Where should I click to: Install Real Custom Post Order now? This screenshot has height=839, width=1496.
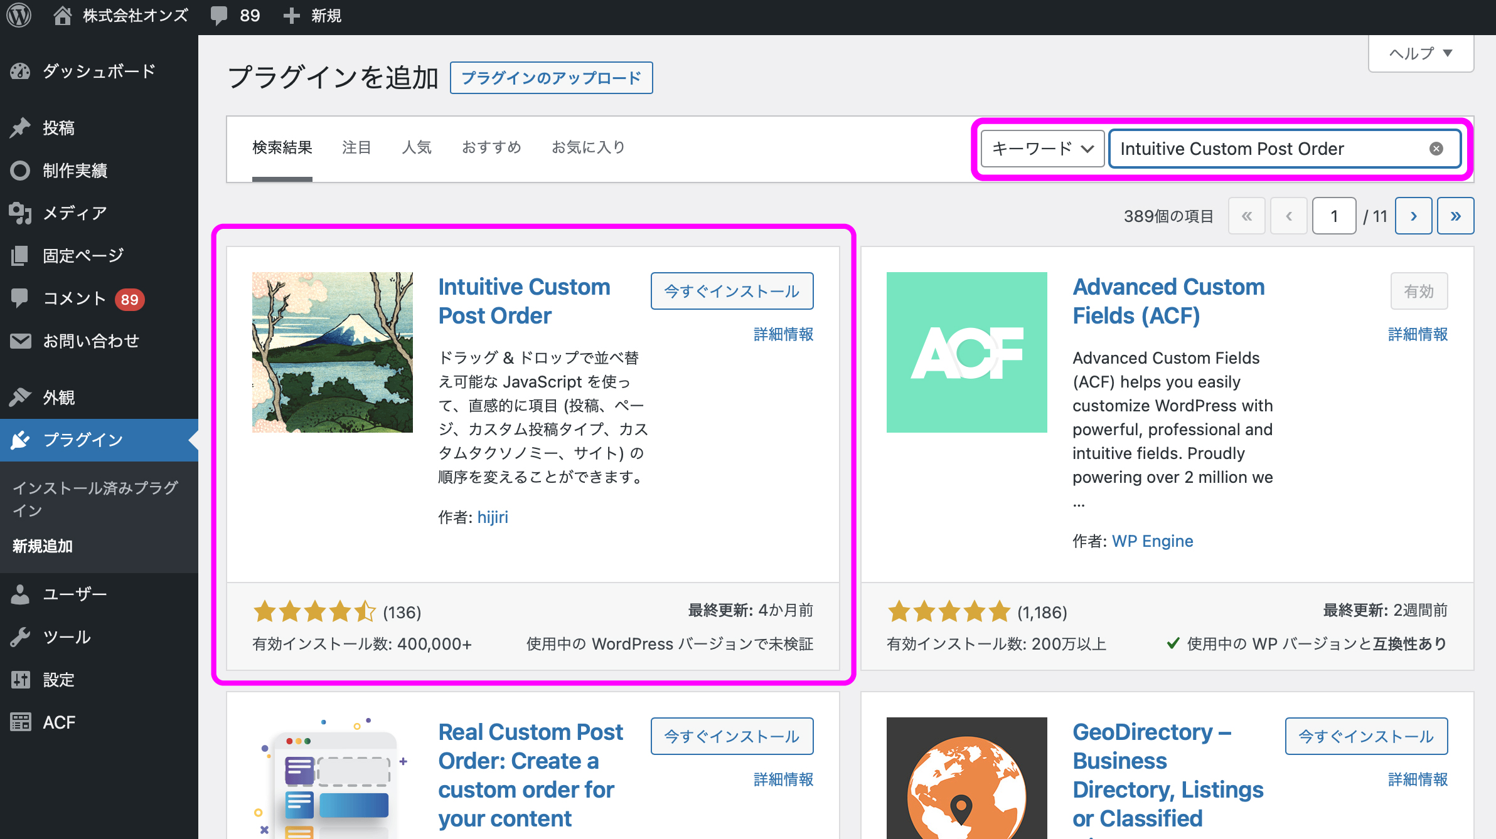click(x=732, y=736)
